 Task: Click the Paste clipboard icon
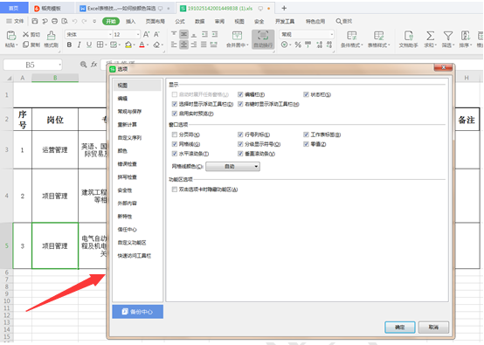pyautogui.click(x=11, y=36)
